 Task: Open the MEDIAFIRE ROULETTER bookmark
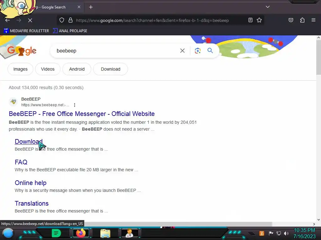(x=26, y=31)
